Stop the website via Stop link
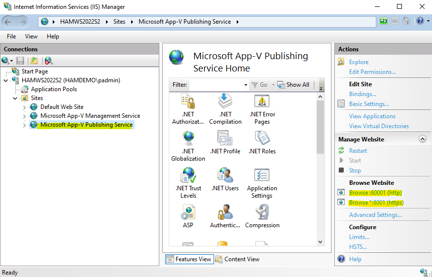The height and width of the screenshot is (277, 432). pyautogui.click(x=355, y=171)
